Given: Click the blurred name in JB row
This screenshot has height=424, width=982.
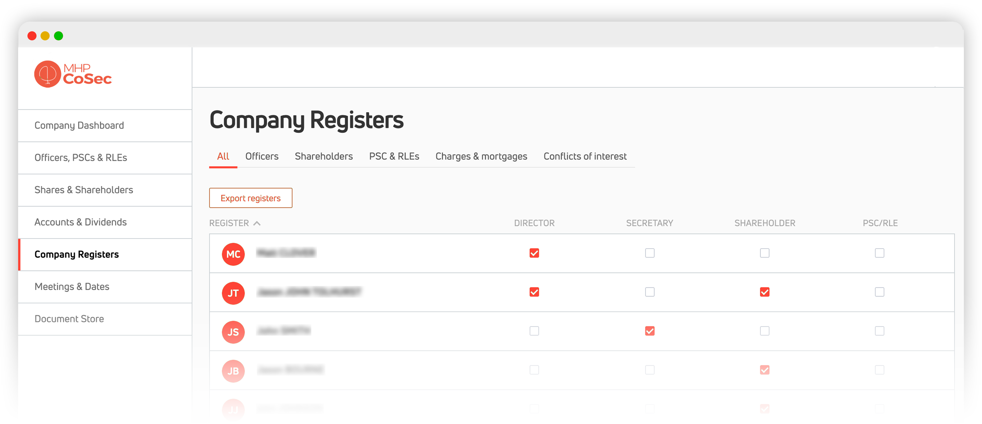Looking at the screenshot, I should (x=290, y=370).
